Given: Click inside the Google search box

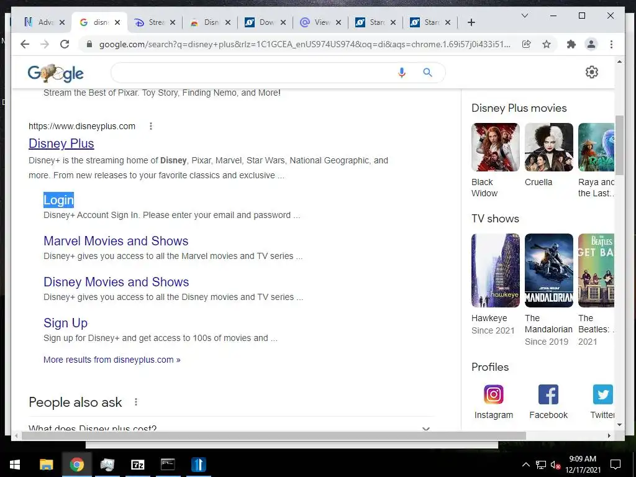Looking at the screenshot, I should [x=252, y=73].
